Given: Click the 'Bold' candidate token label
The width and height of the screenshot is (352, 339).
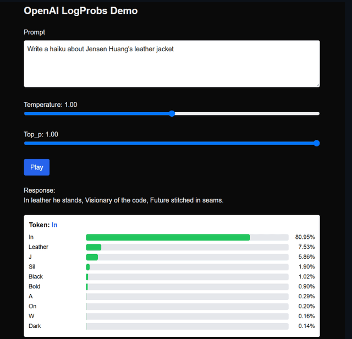Looking at the screenshot, I should pyautogui.click(x=35, y=287).
